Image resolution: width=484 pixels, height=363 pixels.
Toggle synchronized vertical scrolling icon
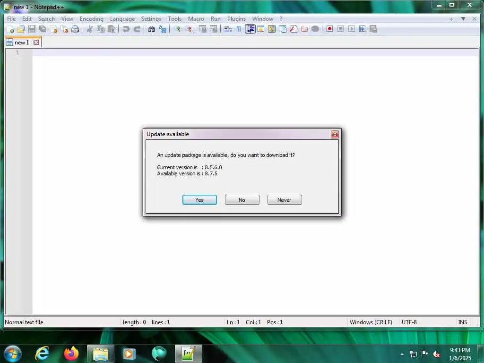coord(202,29)
